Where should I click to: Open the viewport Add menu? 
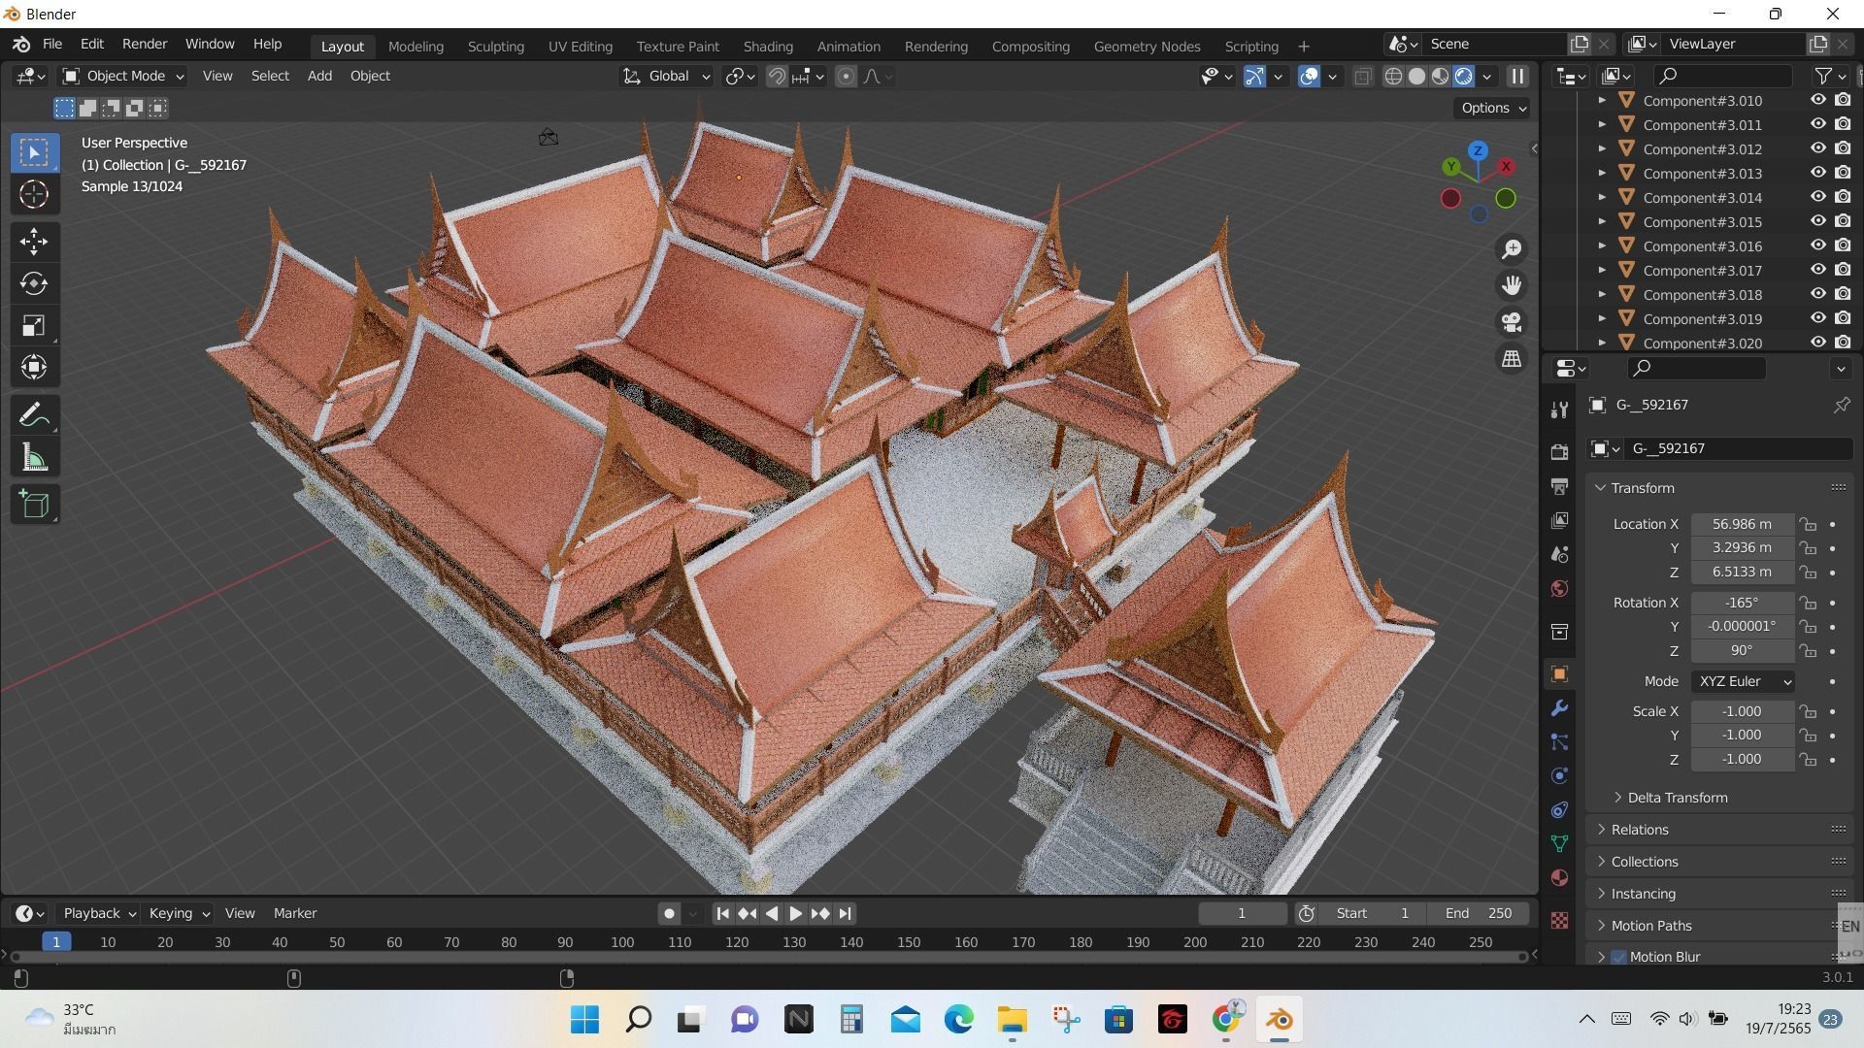(x=319, y=76)
